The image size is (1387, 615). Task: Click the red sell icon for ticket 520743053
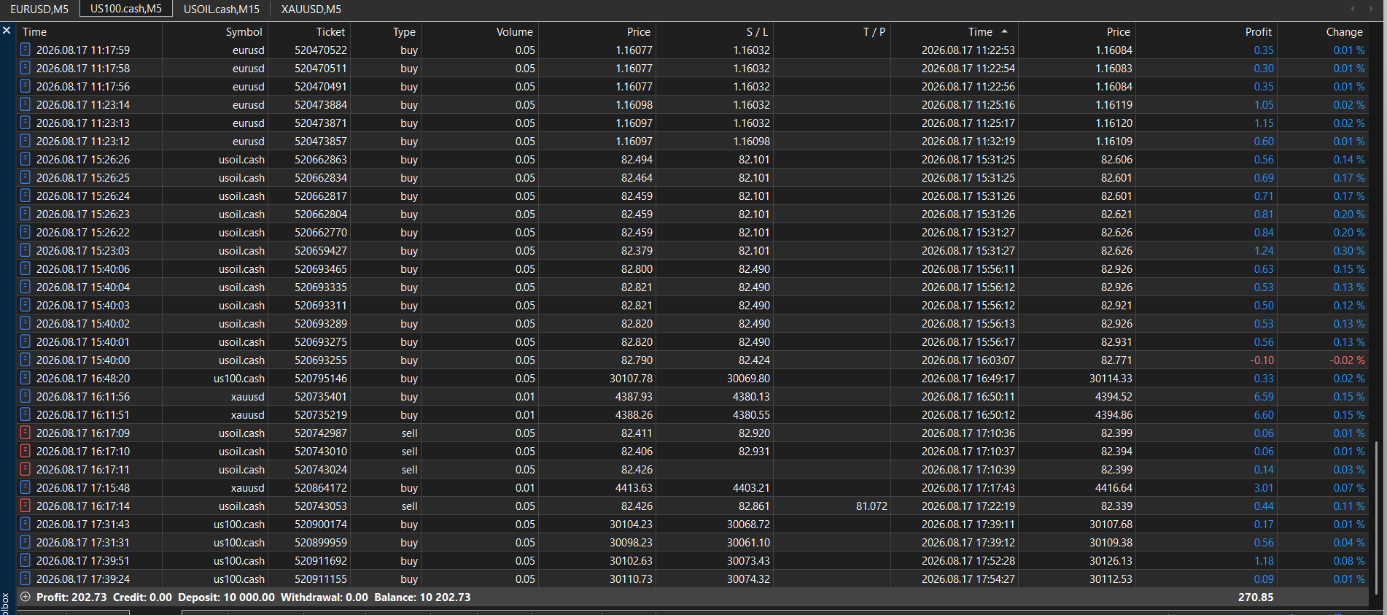[x=26, y=506]
